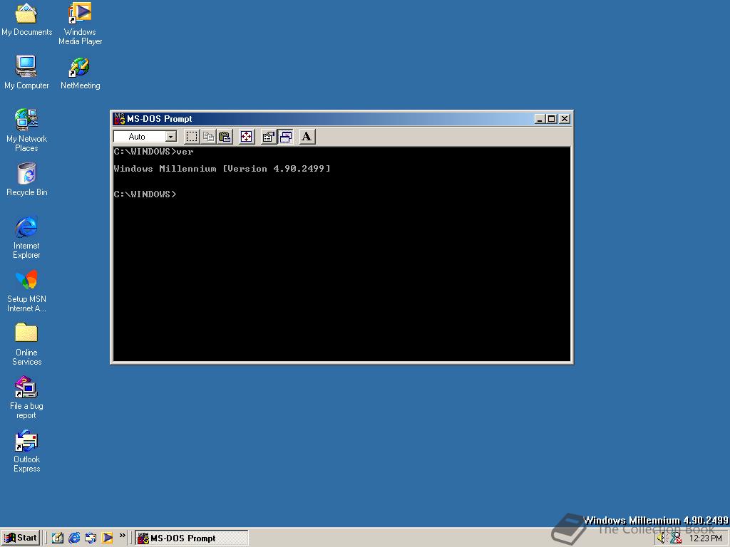The width and height of the screenshot is (730, 547).
Task: Expand Quick Launch overflow chevron
Action: point(122,536)
